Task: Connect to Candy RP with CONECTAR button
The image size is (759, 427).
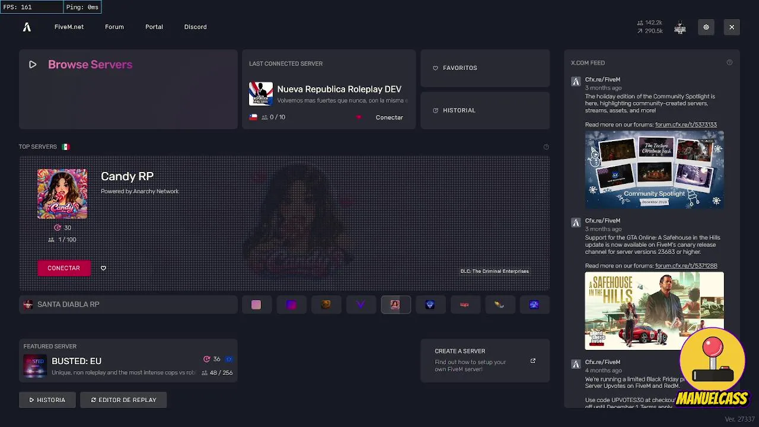Action: 64,268
